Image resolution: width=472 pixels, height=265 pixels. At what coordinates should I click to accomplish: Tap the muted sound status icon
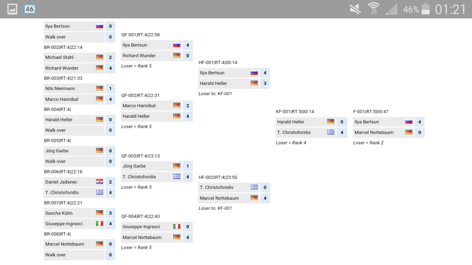coord(355,9)
